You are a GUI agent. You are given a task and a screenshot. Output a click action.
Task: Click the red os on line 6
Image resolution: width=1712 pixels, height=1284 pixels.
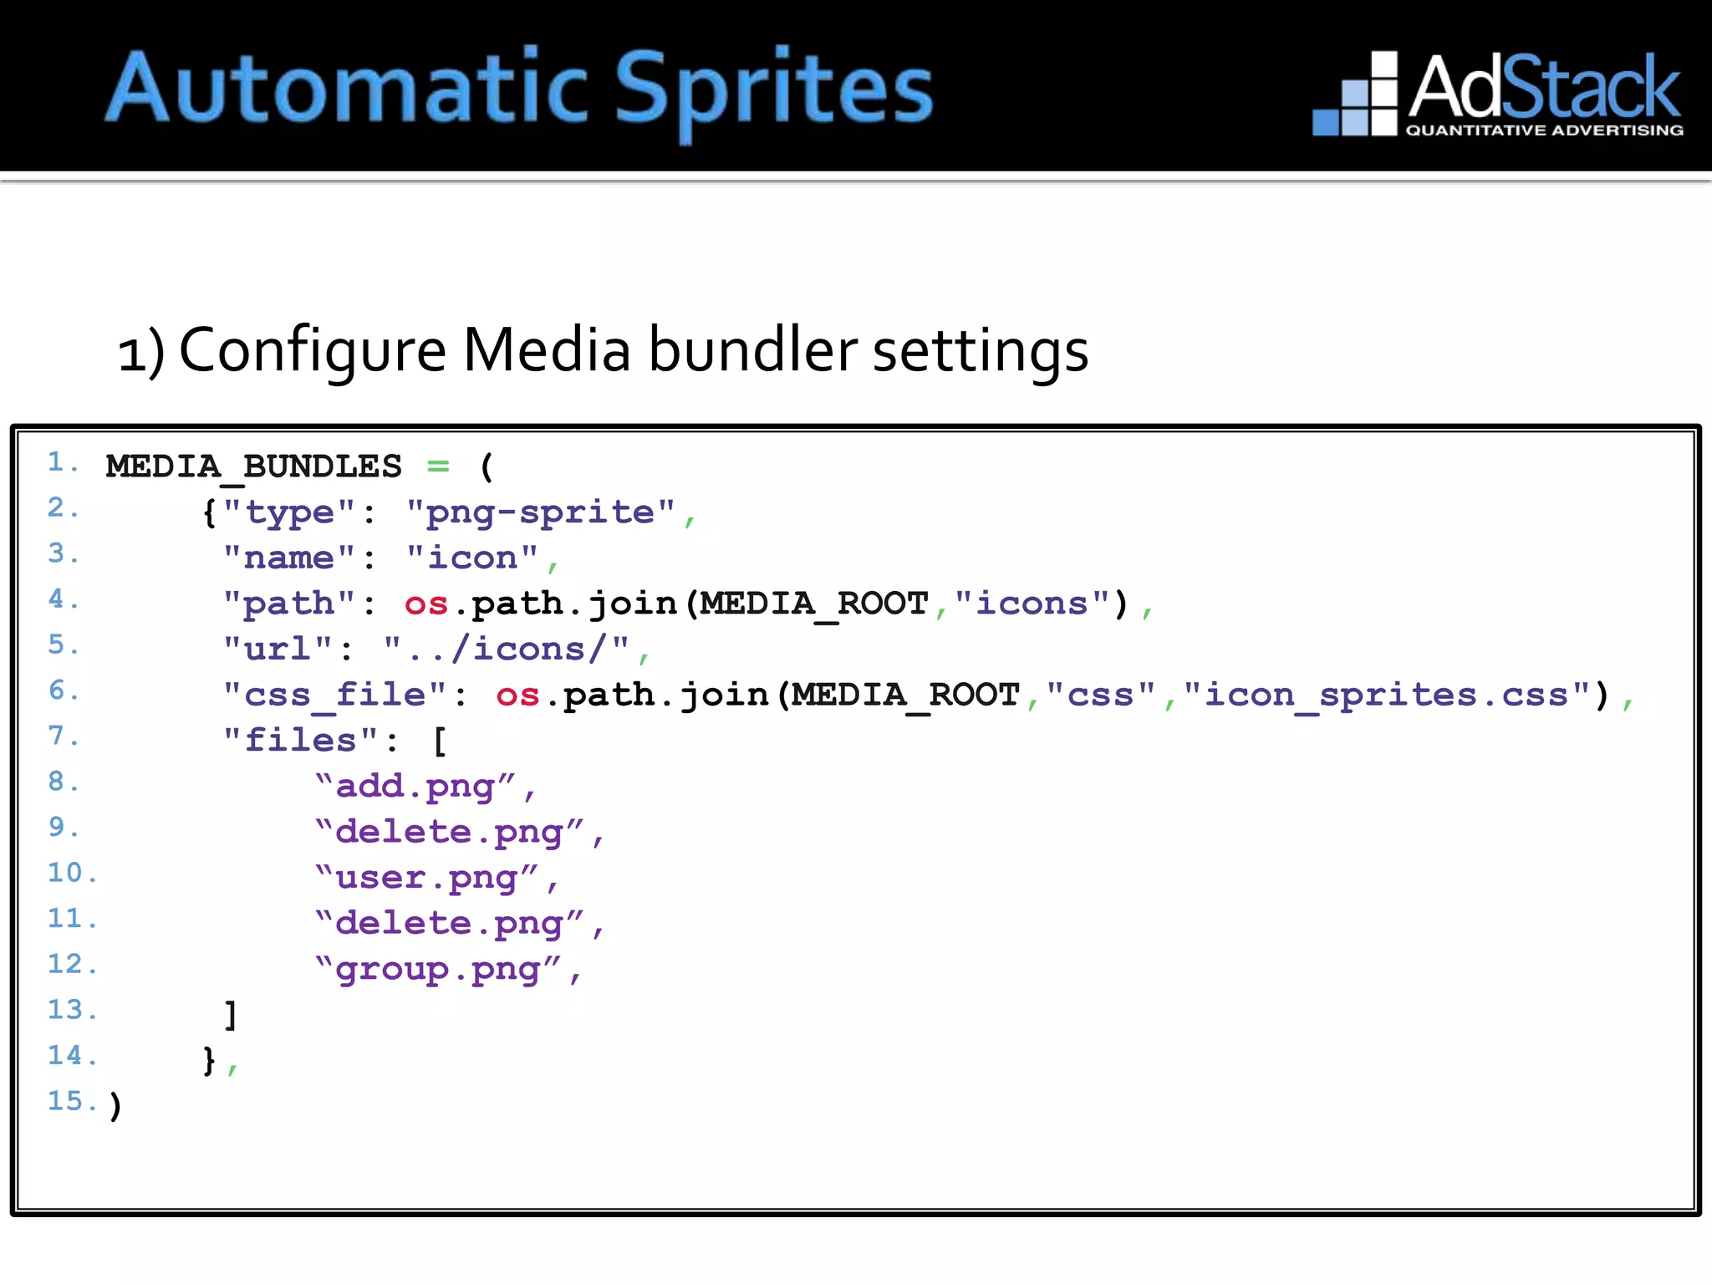pyautogui.click(x=517, y=695)
